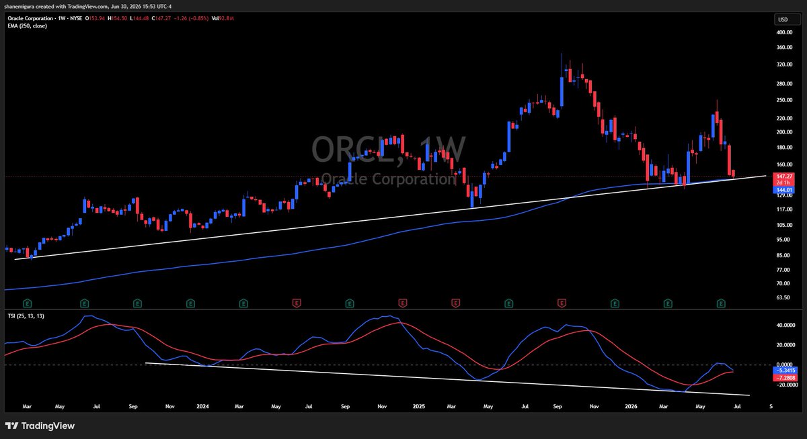Click the 2024 label on the time axis
This screenshot has width=807, height=439.
(x=203, y=407)
